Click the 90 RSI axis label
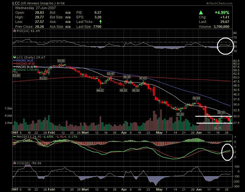Image resolution: width=245 pixels, height=192 pixels. pos(235,33)
